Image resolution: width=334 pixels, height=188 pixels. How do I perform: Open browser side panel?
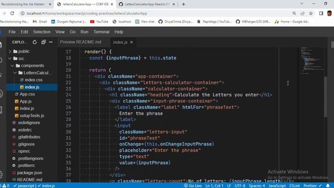click(x=321, y=14)
